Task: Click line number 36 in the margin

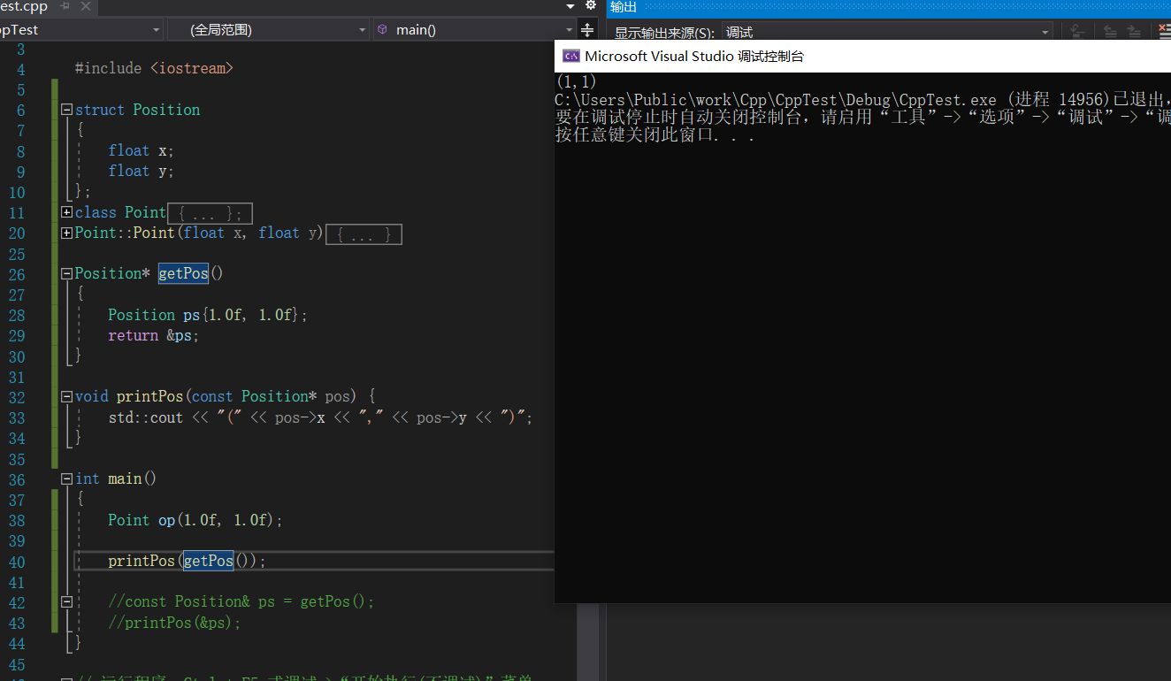Action: pyautogui.click(x=17, y=479)
